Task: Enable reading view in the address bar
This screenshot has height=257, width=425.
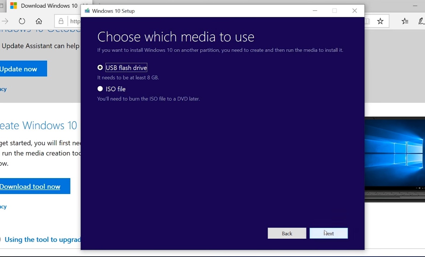Action: (x=368, y=21)
